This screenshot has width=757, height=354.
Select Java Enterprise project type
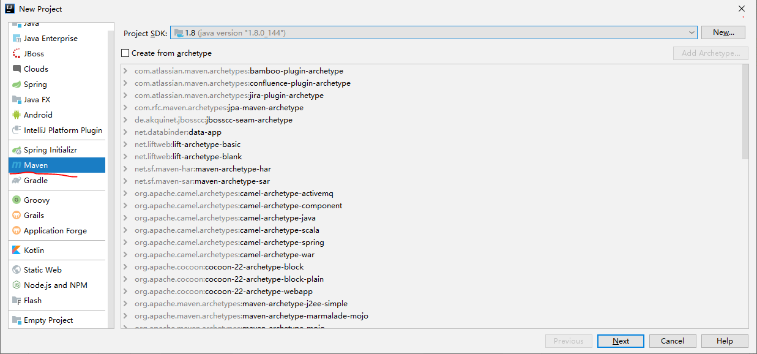click(51, 39)
